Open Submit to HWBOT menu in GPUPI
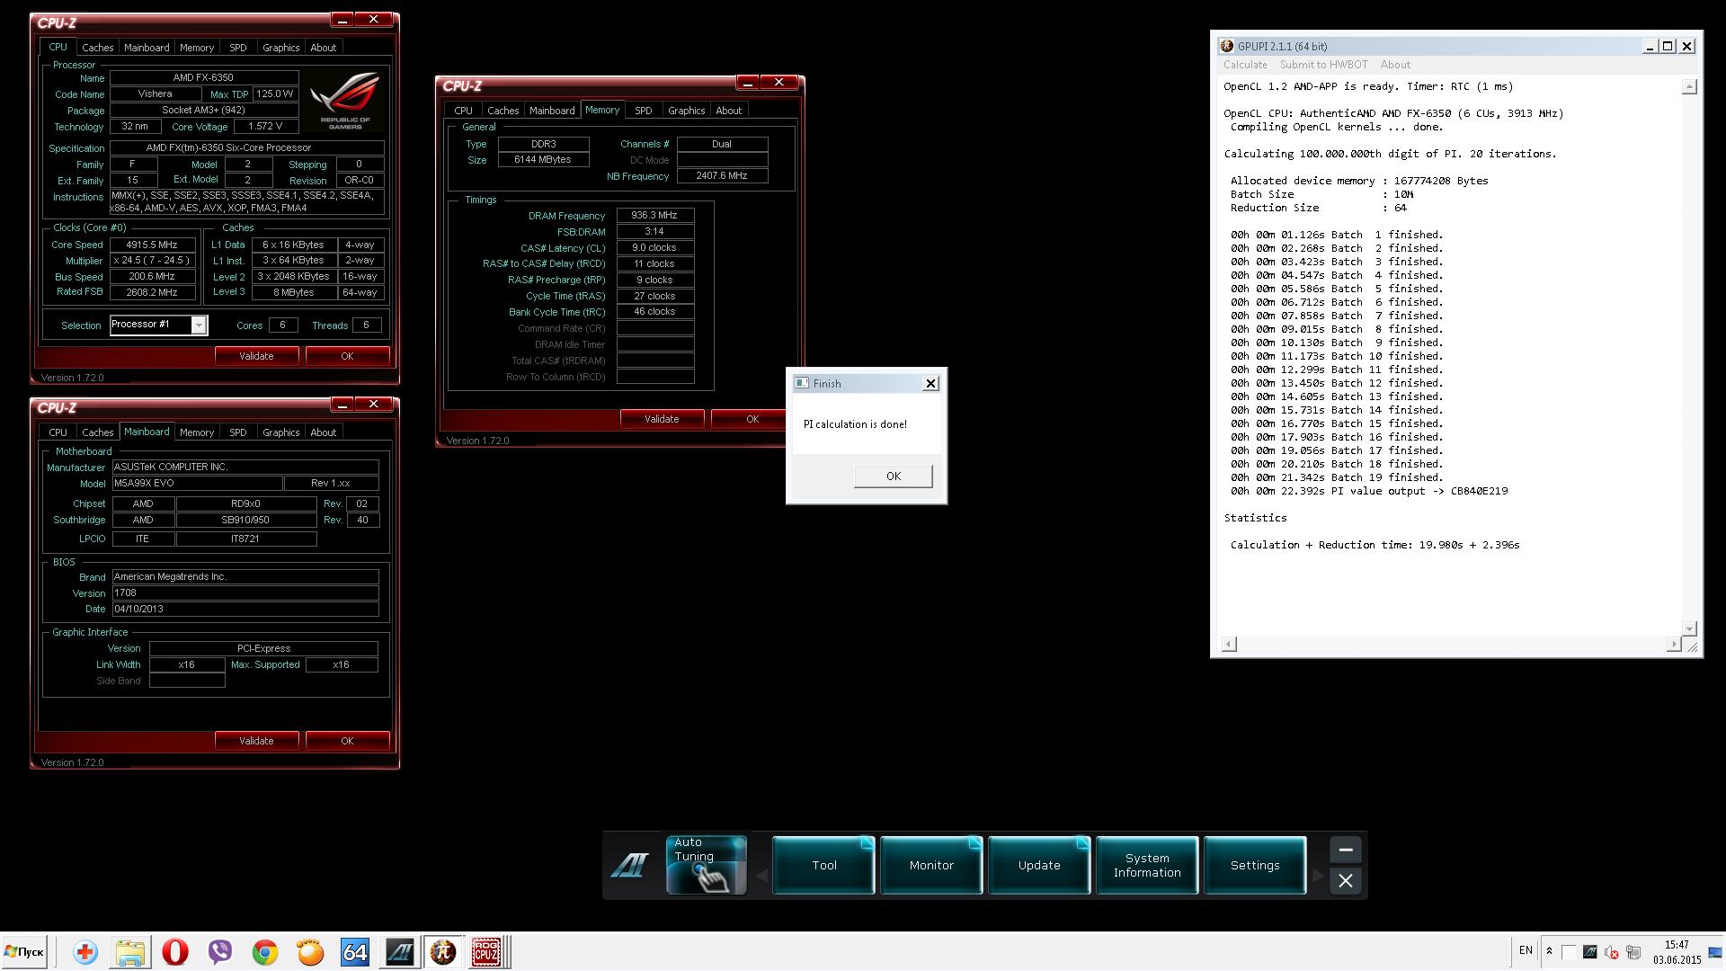 (1323, 65)
